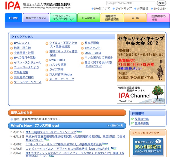The image size is (170, 157).
Task: Open the 未踏 navigation tab
Action: [x=135, y=18]
